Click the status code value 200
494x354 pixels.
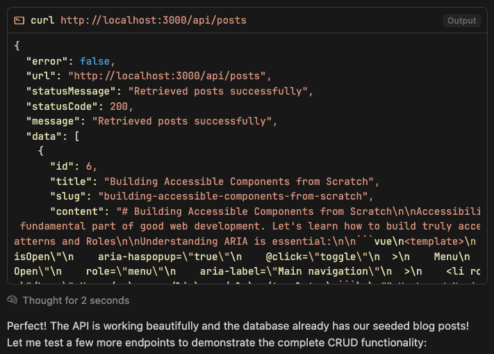[x=119, y=106]
